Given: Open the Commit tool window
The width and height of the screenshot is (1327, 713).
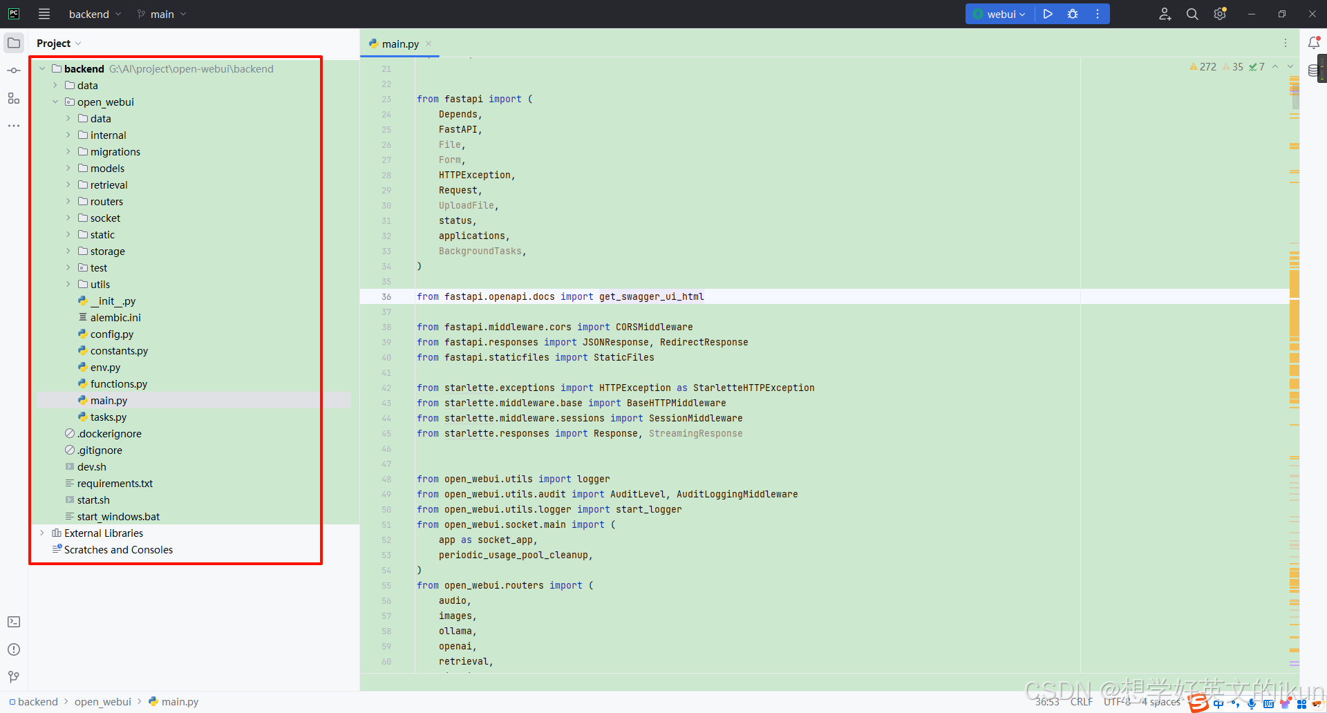Looking at the screenshot, I should (14, 70).
